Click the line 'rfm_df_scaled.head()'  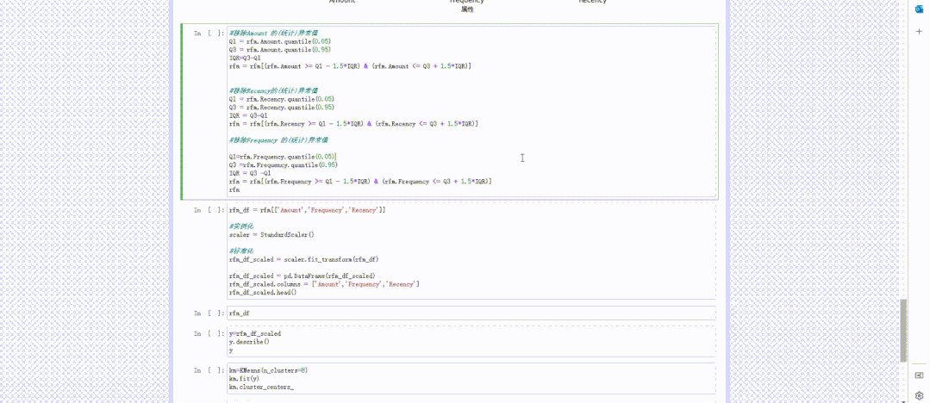pos(263,292)
